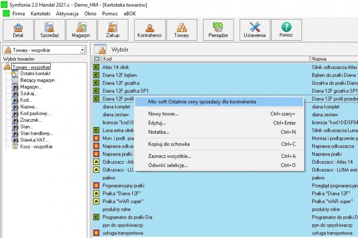This screenshot has width=358, height=238.
Task: Click orange B icon of usługa transportowa
Action: (96, 233)
